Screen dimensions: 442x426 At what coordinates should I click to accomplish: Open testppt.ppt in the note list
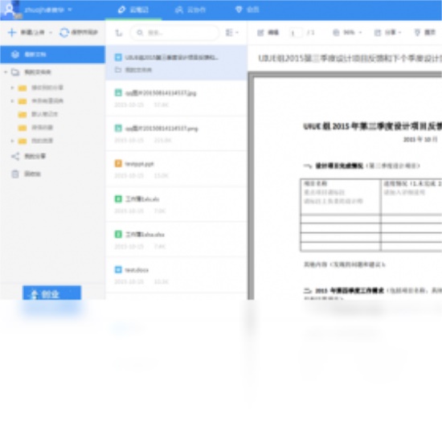[x=177, y=169]
